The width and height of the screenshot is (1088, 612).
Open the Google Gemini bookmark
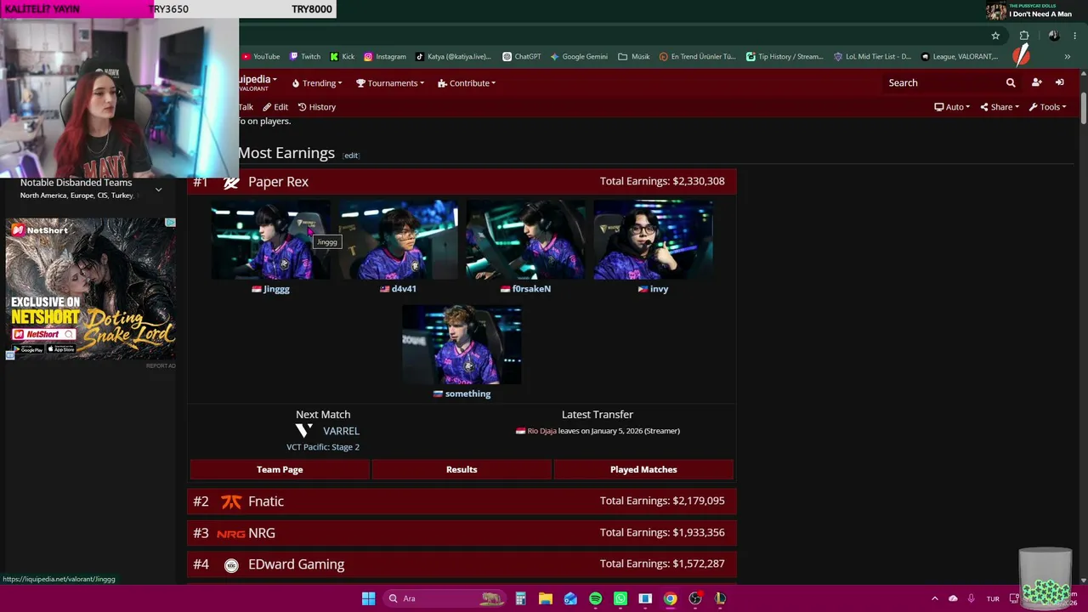point(579,57)
